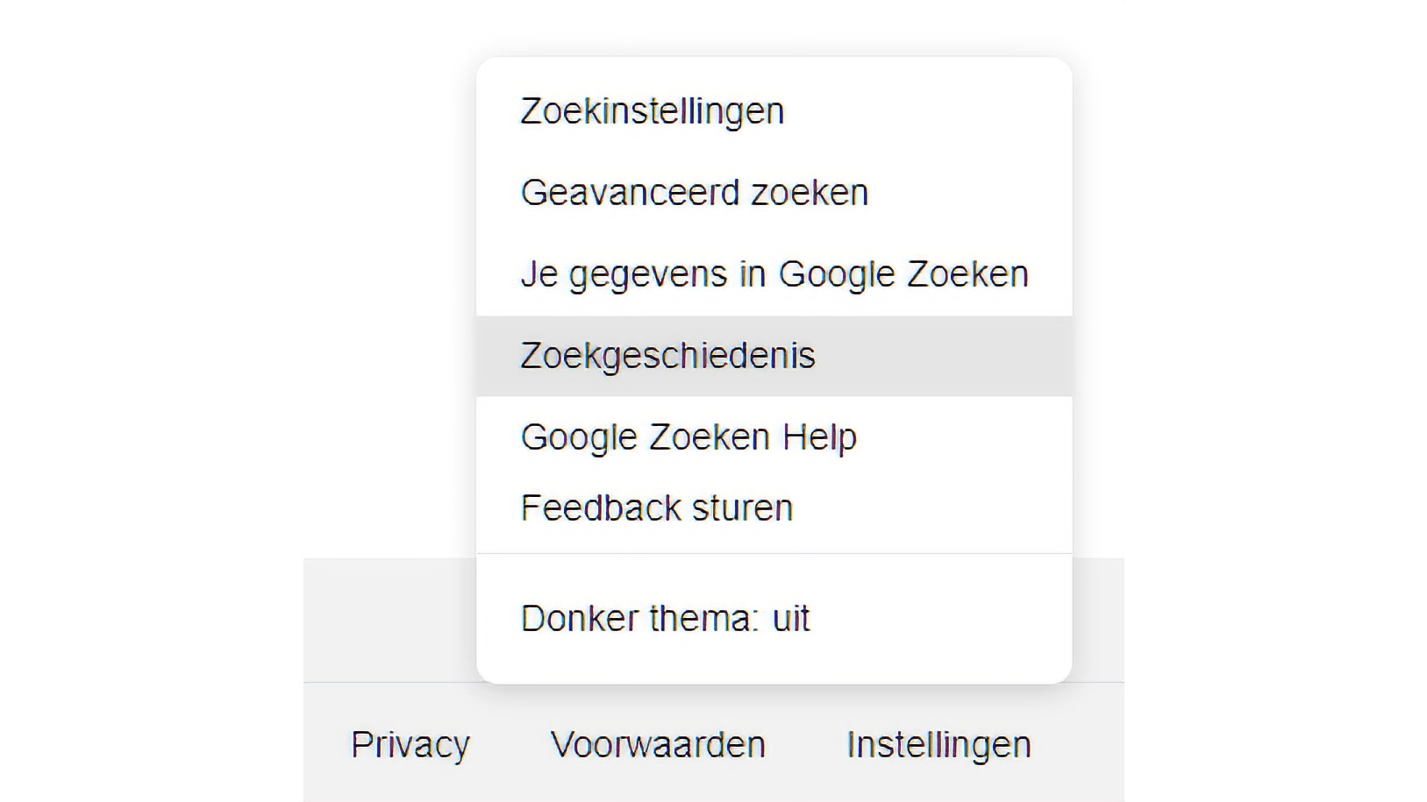Open Je gegevens in Google Zoeken
This screenshot has height=802, width=1427.
click(774, 274)
